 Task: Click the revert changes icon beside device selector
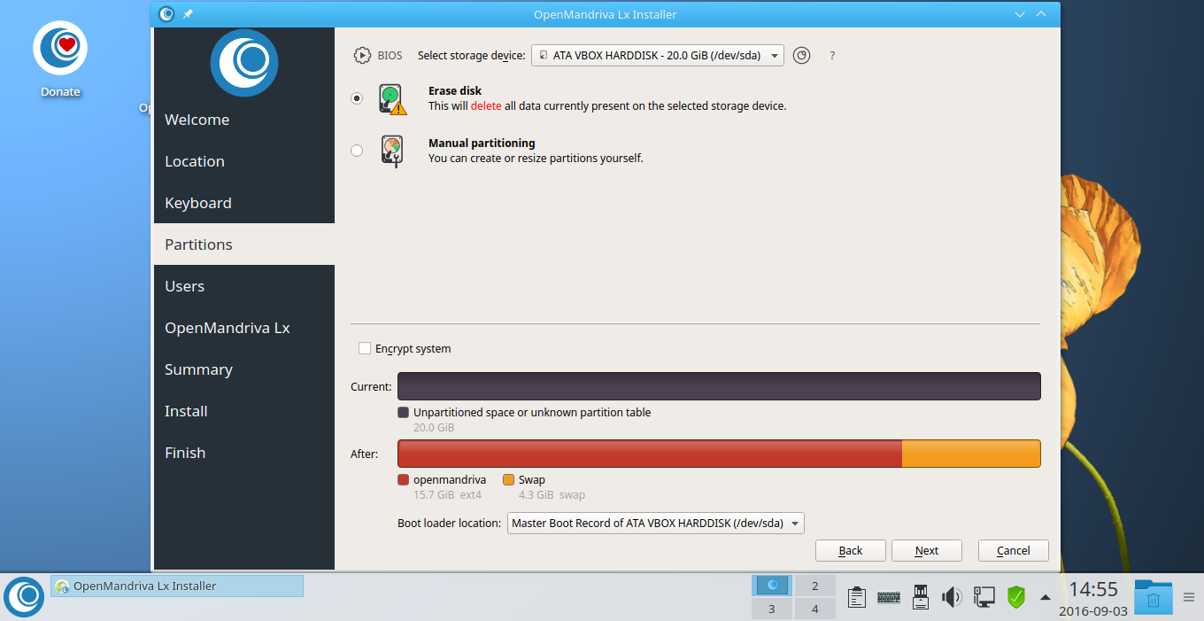801,55
